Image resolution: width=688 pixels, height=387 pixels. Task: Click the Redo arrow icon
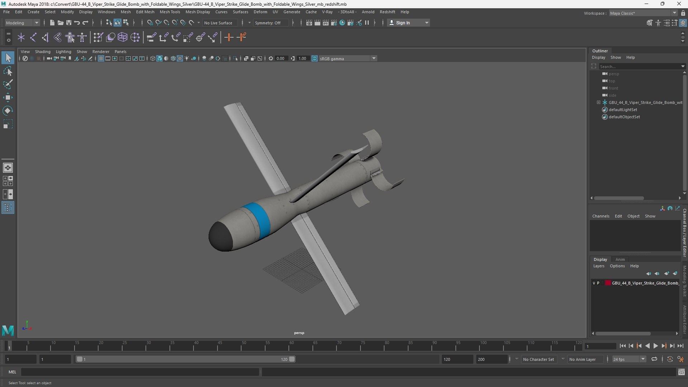85,23
